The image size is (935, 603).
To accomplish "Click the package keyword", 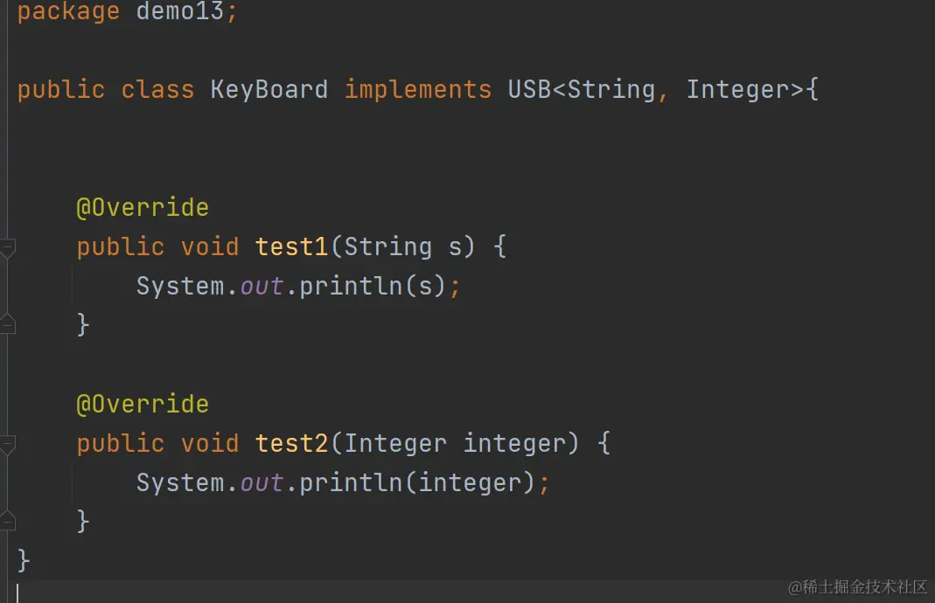I will point(68,12).
